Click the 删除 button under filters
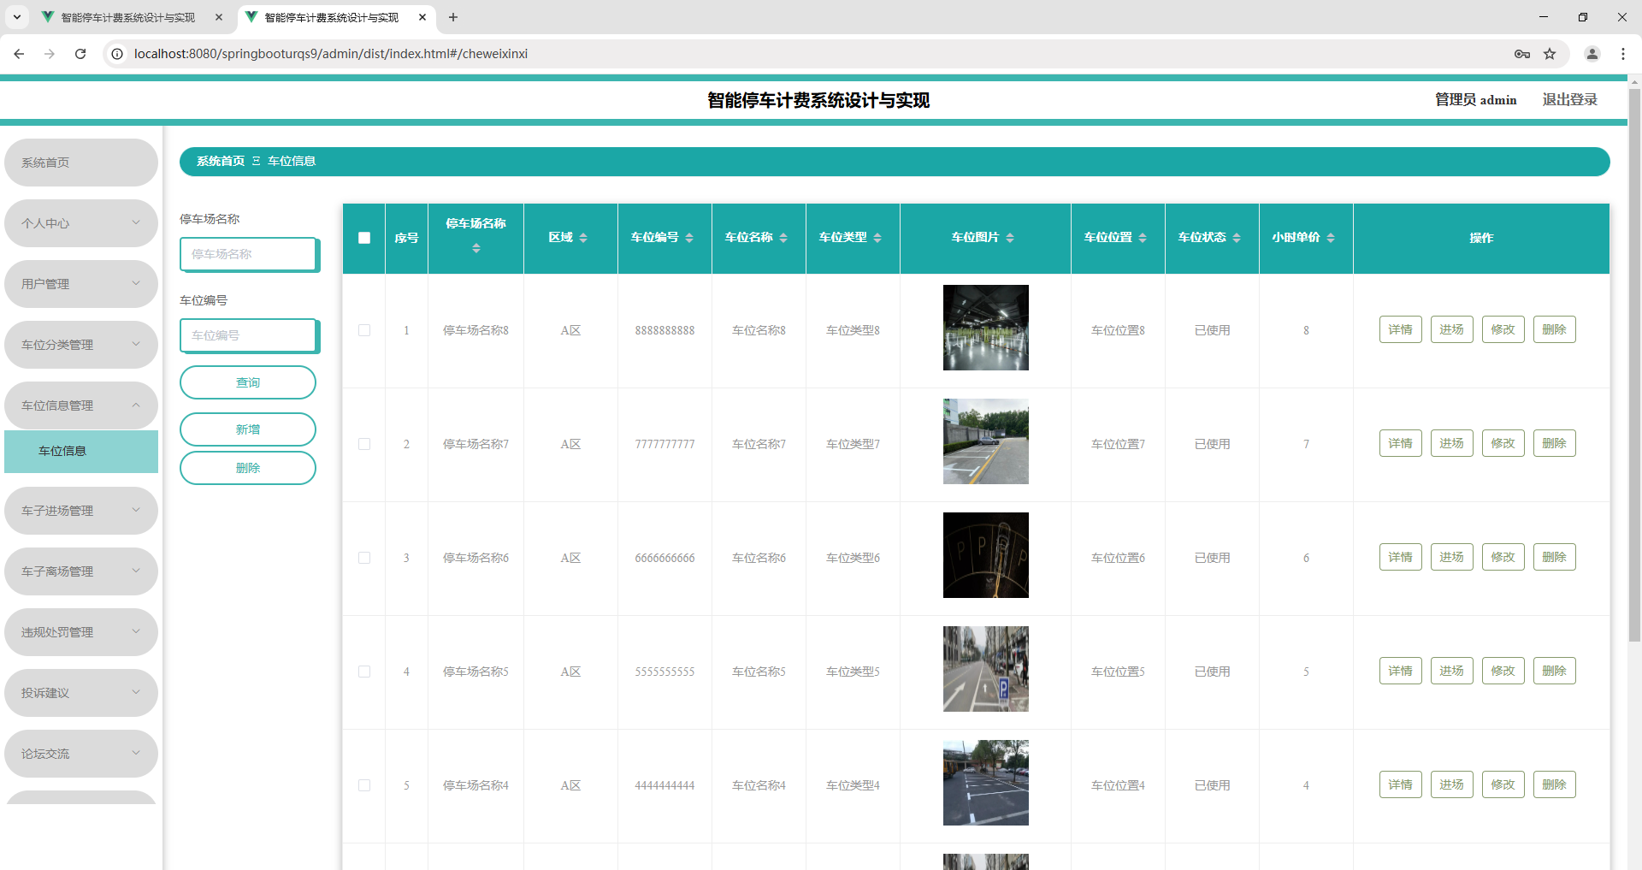Image resolution: width=1642 pixels, height=870 pixels. coord(248,468)
